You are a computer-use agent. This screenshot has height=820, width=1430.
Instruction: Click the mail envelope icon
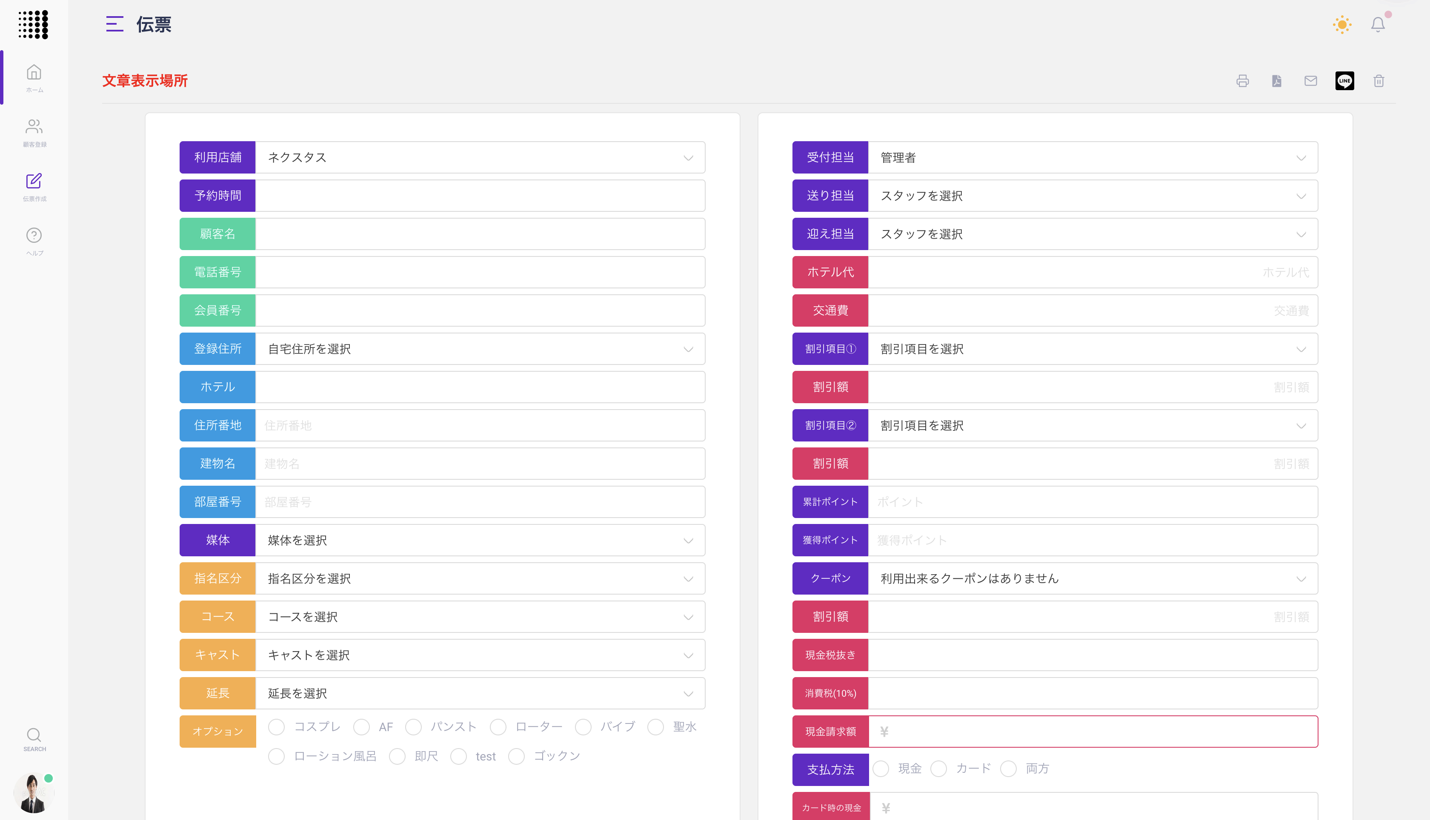[x=1310, y=81]
